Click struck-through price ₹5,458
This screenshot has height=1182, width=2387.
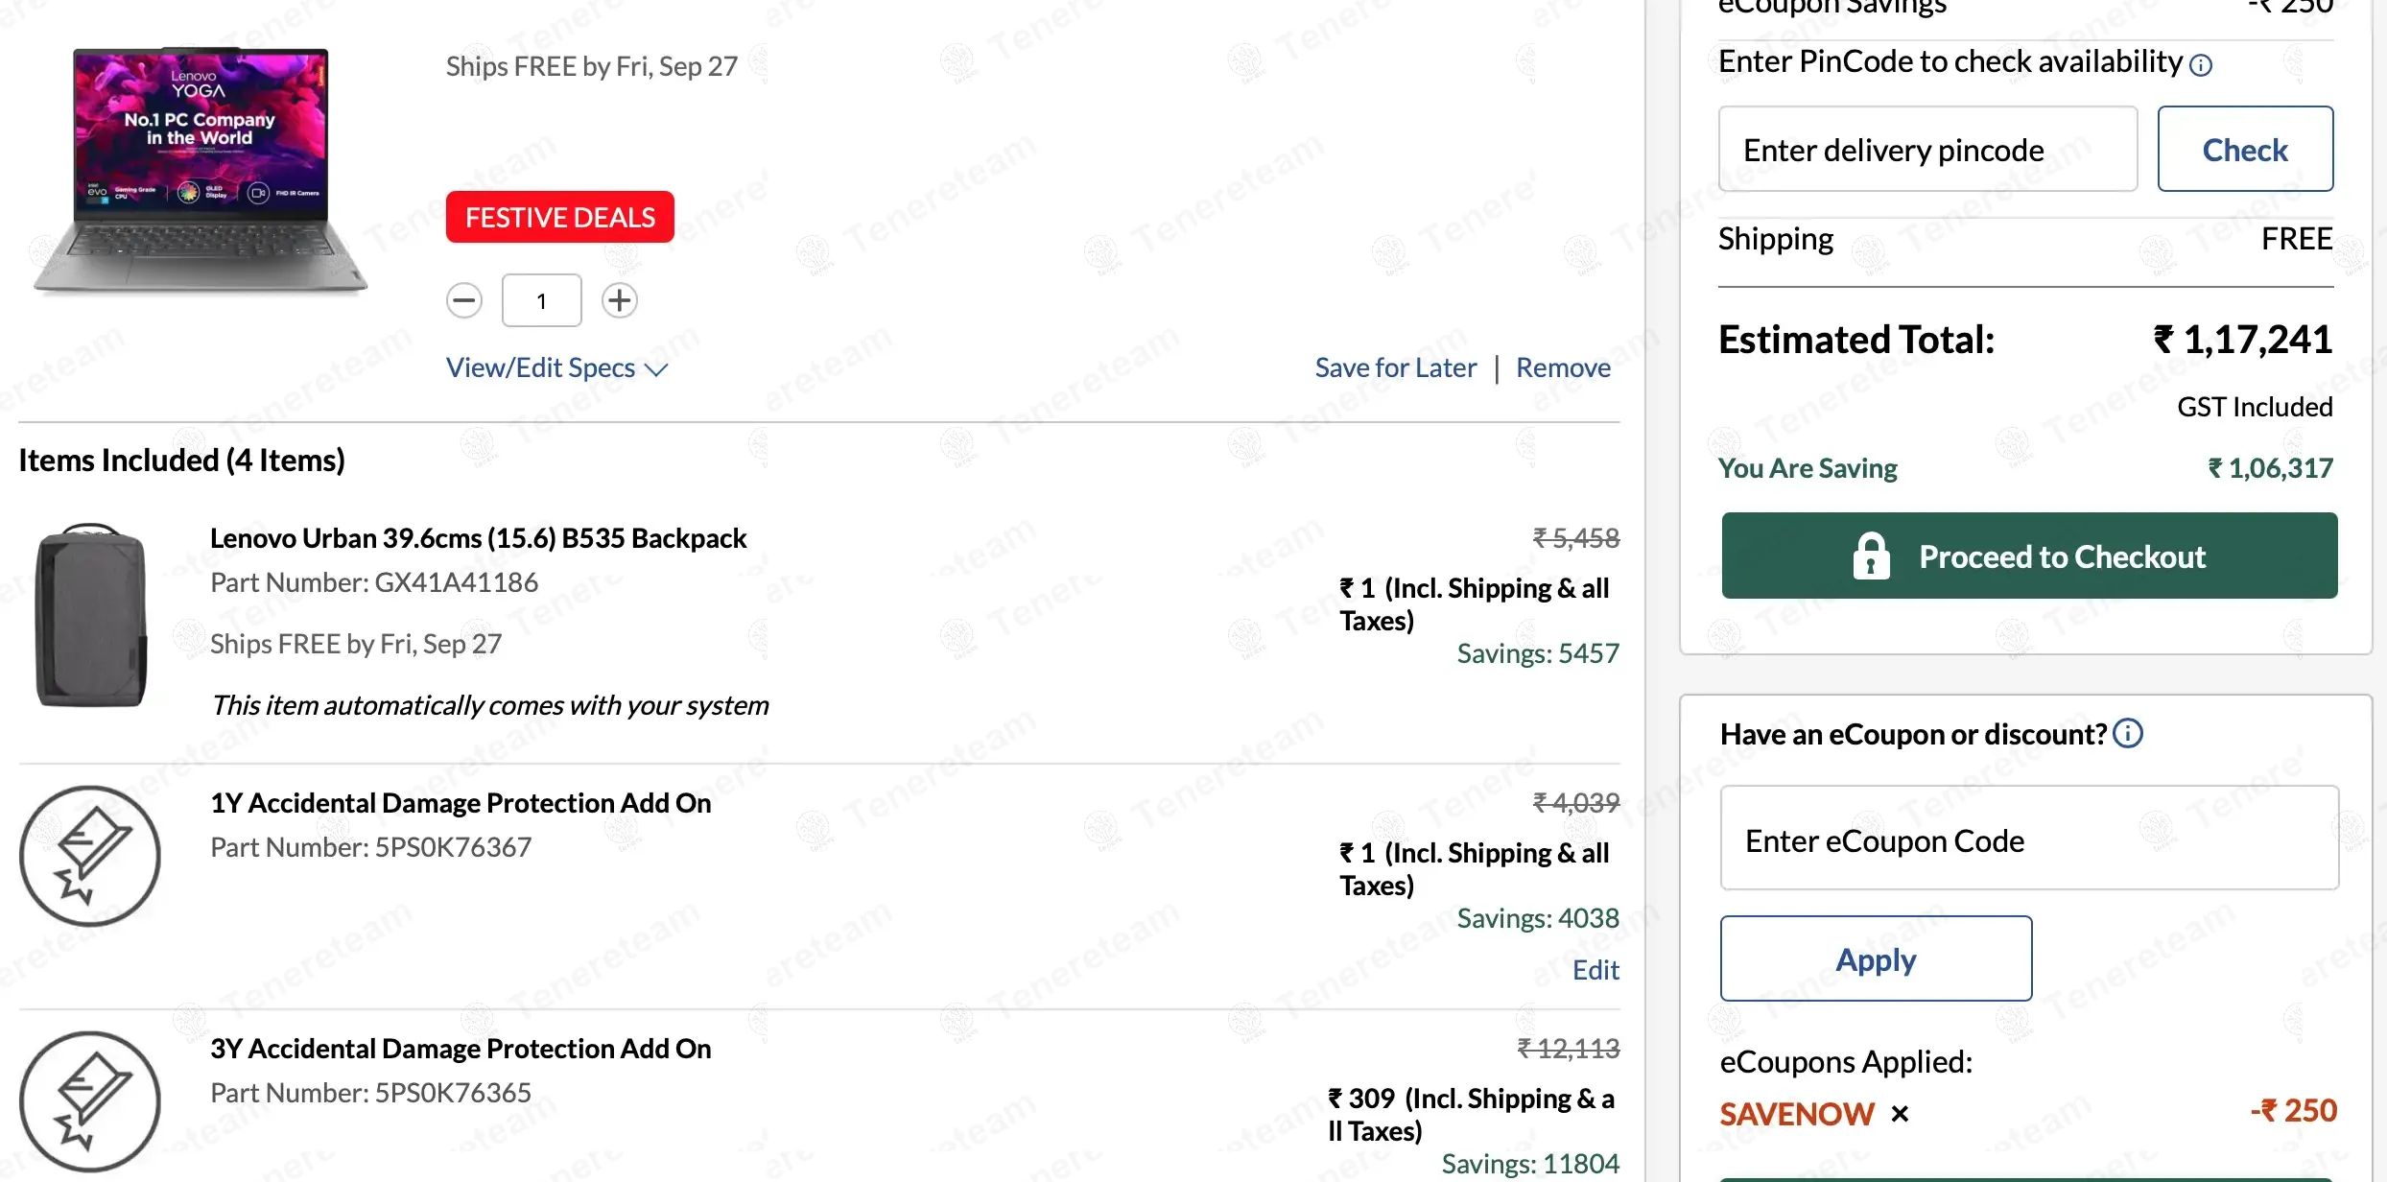pyautogui.click(x=1576, y=539)
